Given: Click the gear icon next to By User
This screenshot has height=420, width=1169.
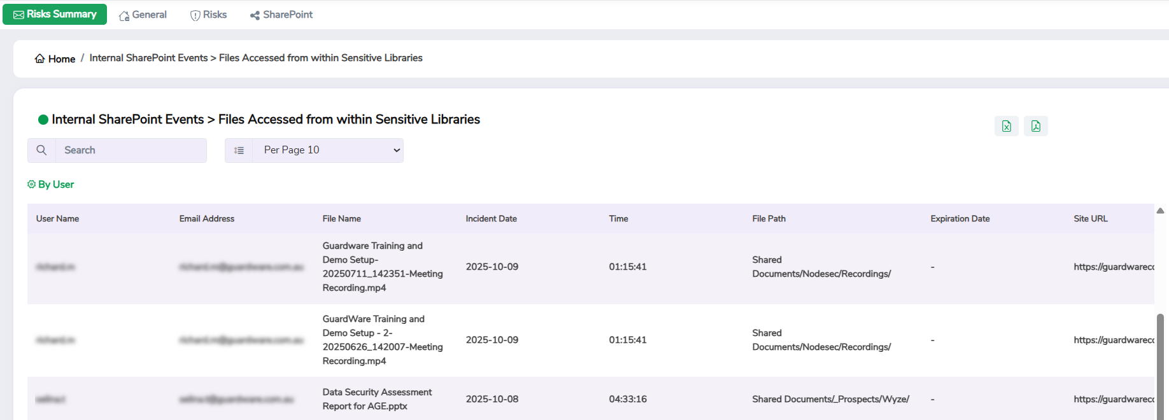Looking at the screenshot, I should click(x=31, y=185).
